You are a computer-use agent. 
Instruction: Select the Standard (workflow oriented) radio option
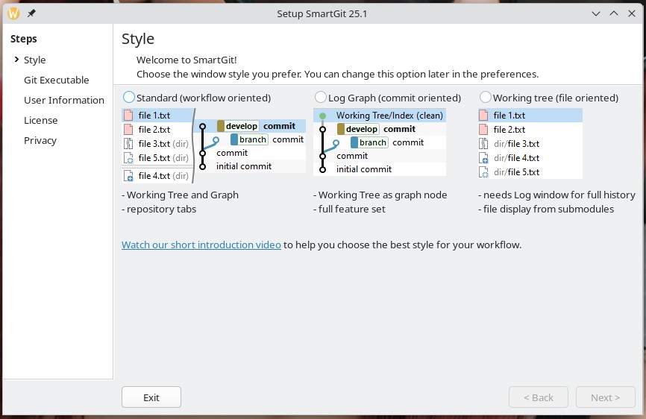[x=129, y=97]
